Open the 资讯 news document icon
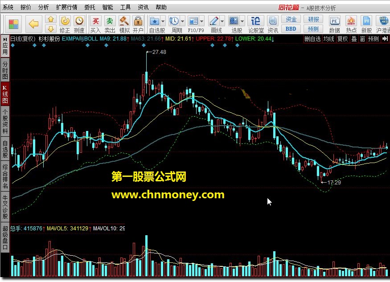The height and width of the screenshot is (282, 390). coord(273,21)
